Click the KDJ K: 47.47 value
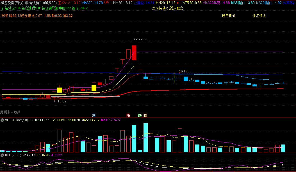This screenshot has height=172, width=296. point(29,155)
